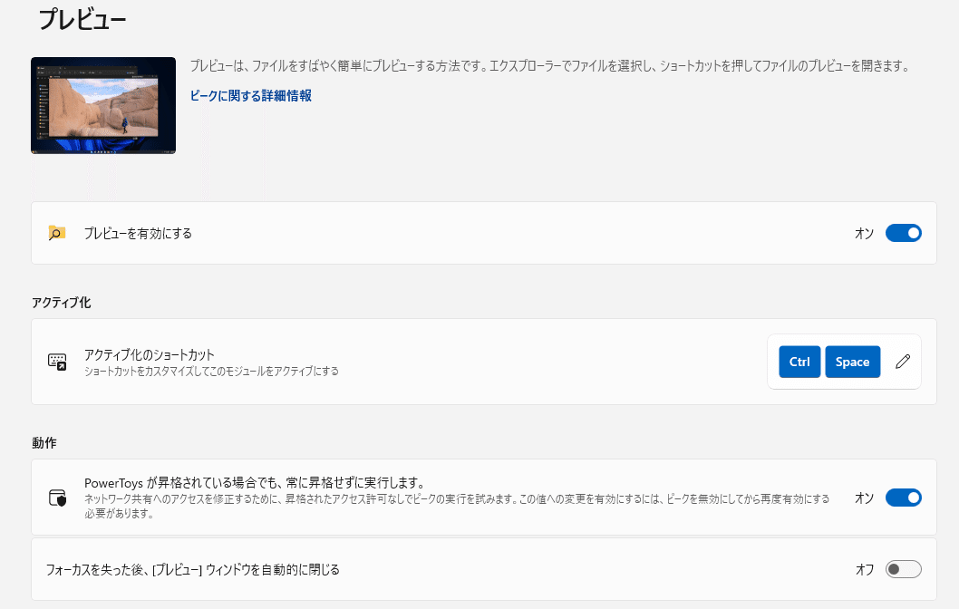This screenshot has height=609, width=959.
Task: Click the アクティブ化のショートカット title text
Action: tap(149, 354)
